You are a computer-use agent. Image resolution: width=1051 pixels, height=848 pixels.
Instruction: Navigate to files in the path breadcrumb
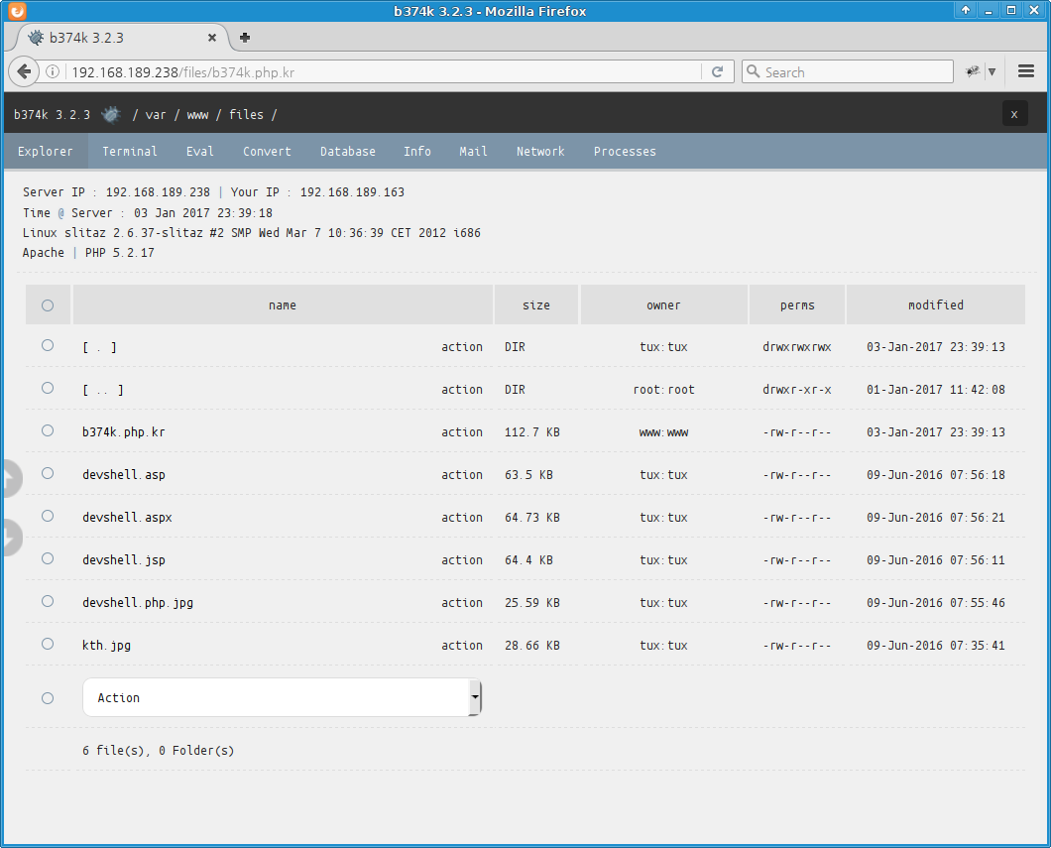(246, 115)
